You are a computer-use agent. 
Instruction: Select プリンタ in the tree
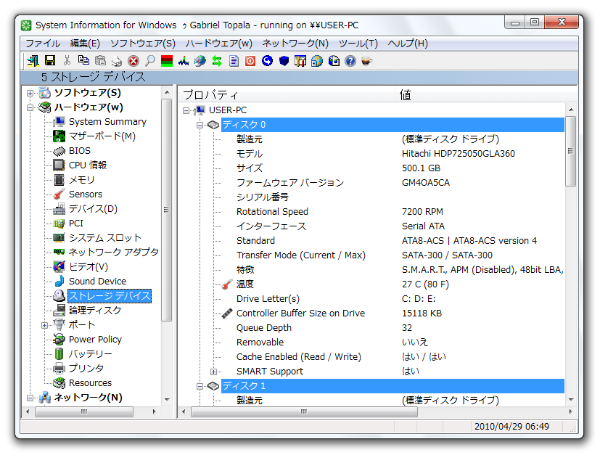point(86,369)
